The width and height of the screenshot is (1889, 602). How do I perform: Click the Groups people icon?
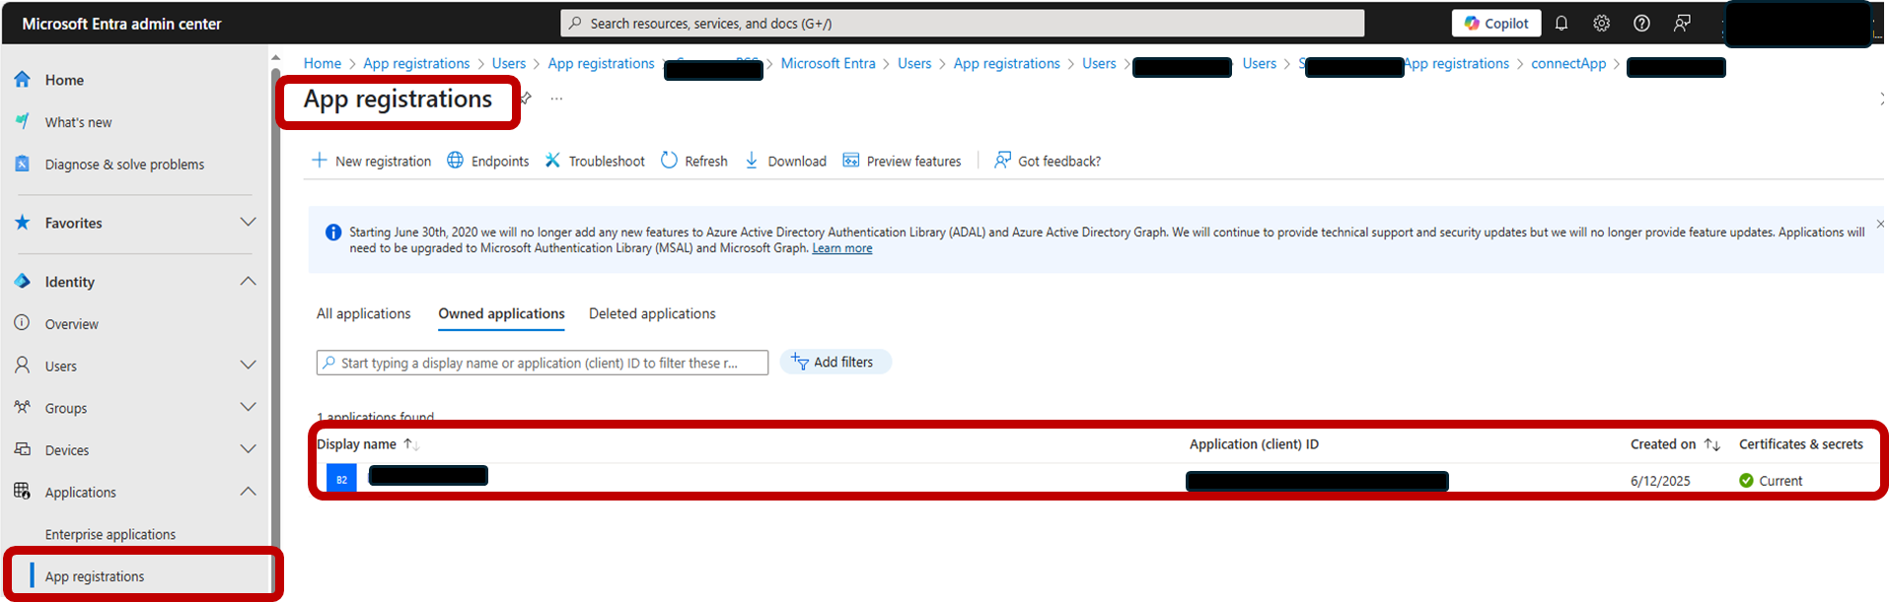coord(22,407)
